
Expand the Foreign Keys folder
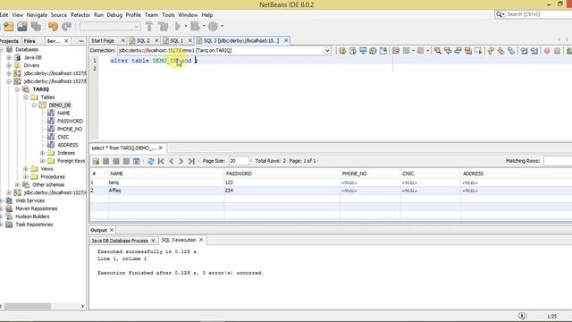(x=42, y=161)
